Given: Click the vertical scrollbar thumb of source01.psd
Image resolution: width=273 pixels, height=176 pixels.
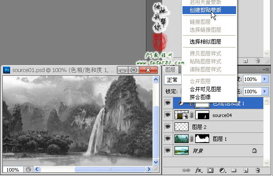Looking at the screenshot, I should pos(156,132).
